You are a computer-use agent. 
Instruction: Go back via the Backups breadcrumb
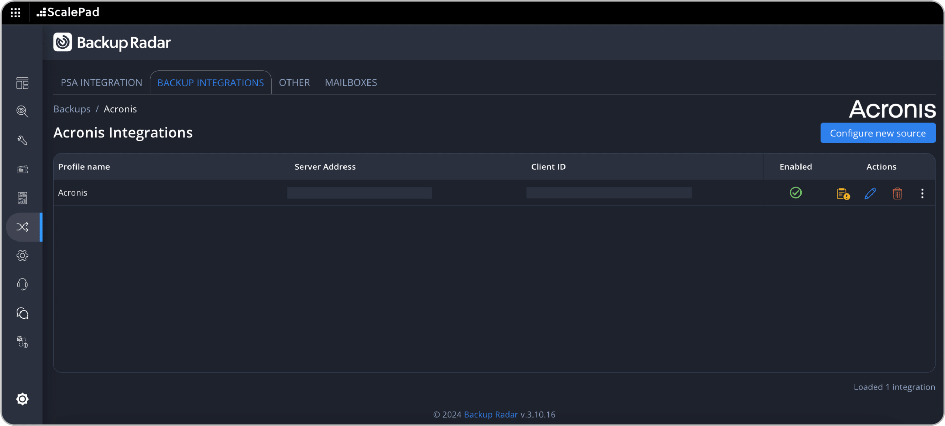click(x=72, y=109)
